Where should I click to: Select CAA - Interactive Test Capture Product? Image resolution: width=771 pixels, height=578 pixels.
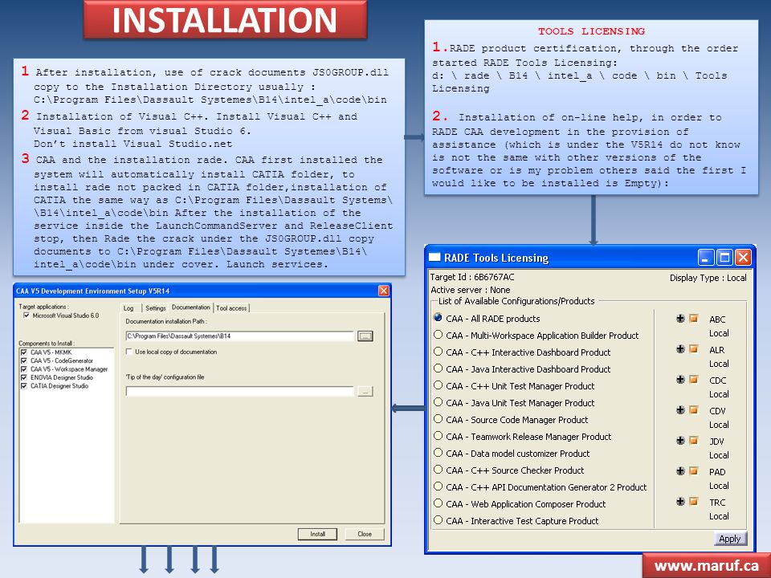(438, 520)
